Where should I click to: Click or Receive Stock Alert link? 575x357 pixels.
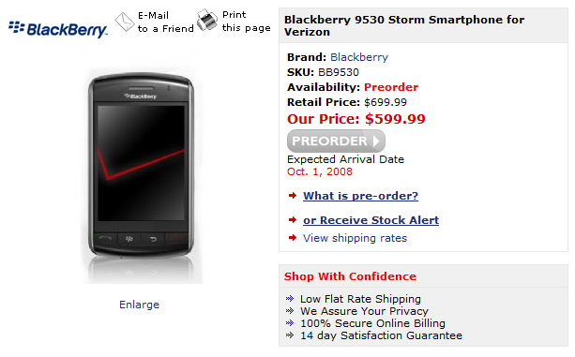tap(371, 220)
